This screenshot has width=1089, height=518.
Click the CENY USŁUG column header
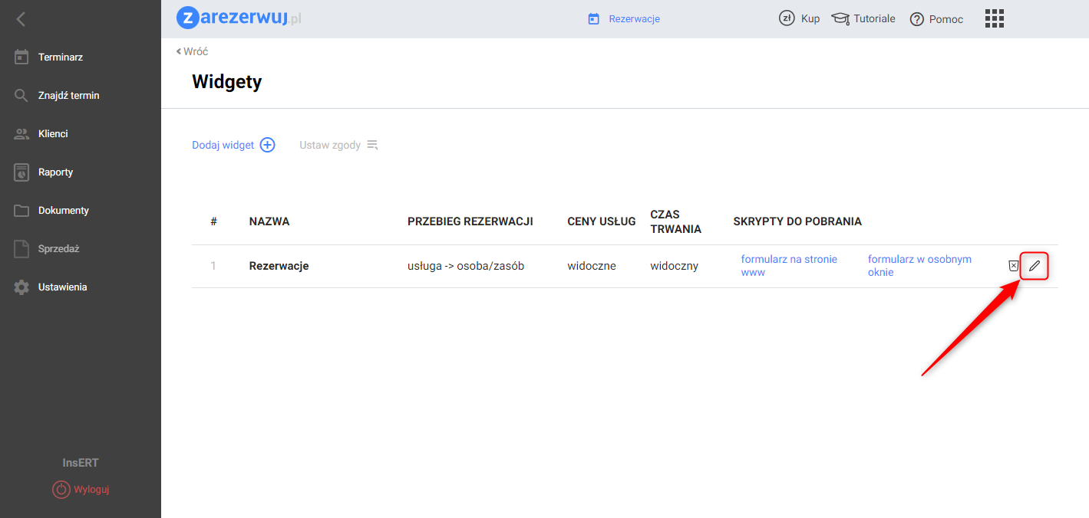coord(602,221)
